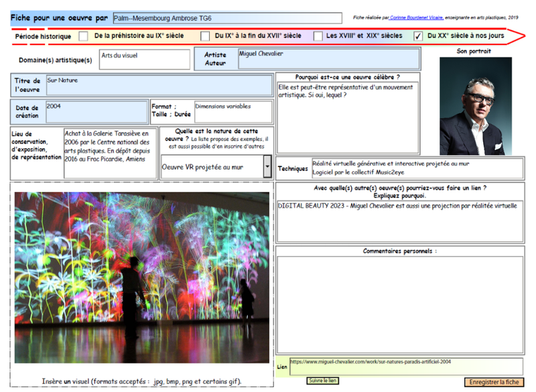Uncheck the 'Du XX° siècle à nos jours' box

[419, 36]
